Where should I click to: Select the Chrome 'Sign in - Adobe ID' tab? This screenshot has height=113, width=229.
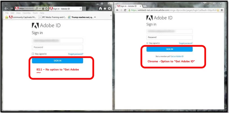[x=129, y=6]
